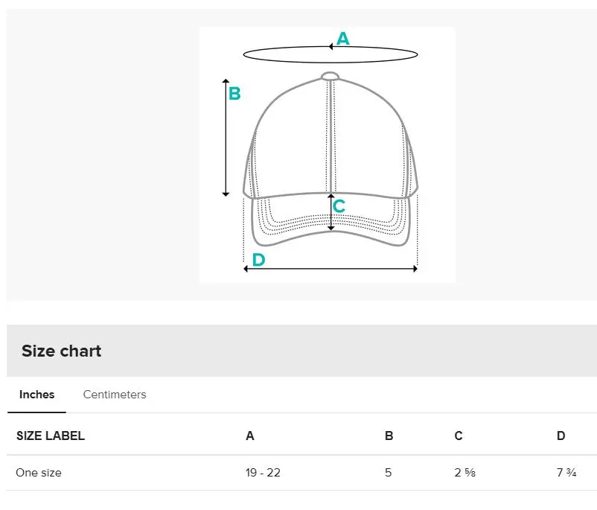This screenshot has height=510, width=597.
Task: Click the teal letter C above the visor
Action: tap(339, 206)
